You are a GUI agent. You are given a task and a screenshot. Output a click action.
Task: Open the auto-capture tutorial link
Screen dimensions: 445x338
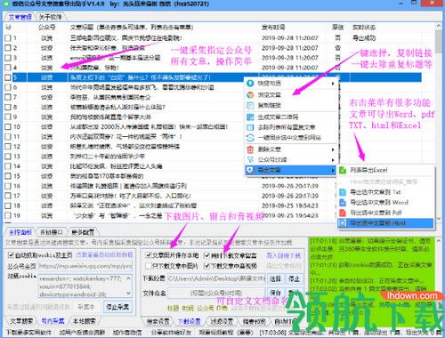pyautogui.click(x=104, y=254)
